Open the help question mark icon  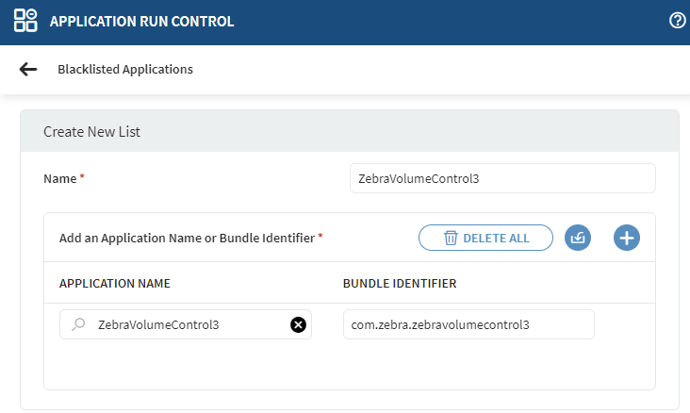[678, 20]
